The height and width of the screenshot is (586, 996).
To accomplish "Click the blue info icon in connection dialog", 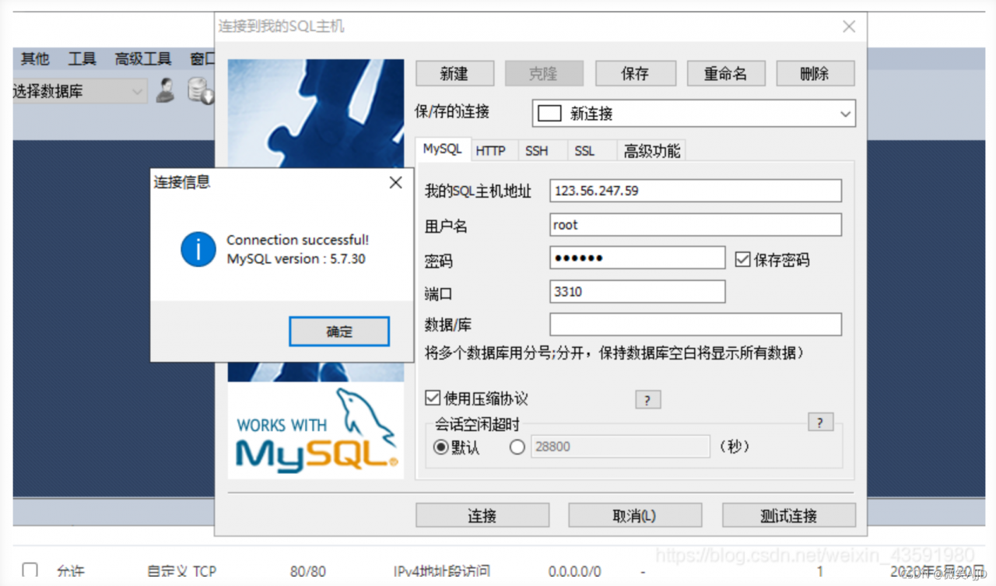I will tap(198, 249).
